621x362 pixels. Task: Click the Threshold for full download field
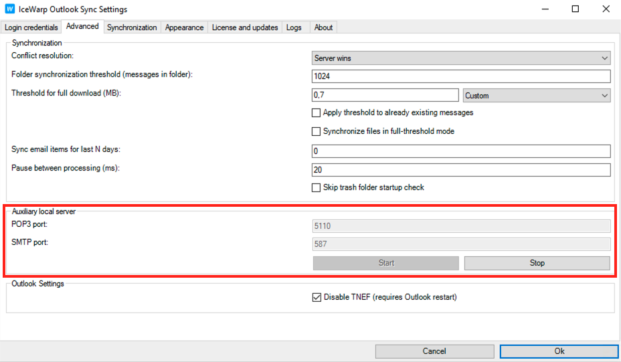tap(385, 95)
